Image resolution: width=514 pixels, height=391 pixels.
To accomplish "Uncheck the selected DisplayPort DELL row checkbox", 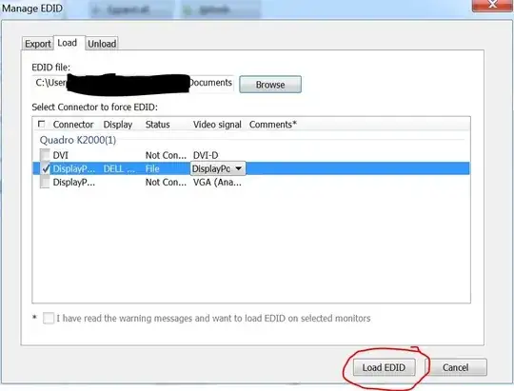I will tap(46, 168).
